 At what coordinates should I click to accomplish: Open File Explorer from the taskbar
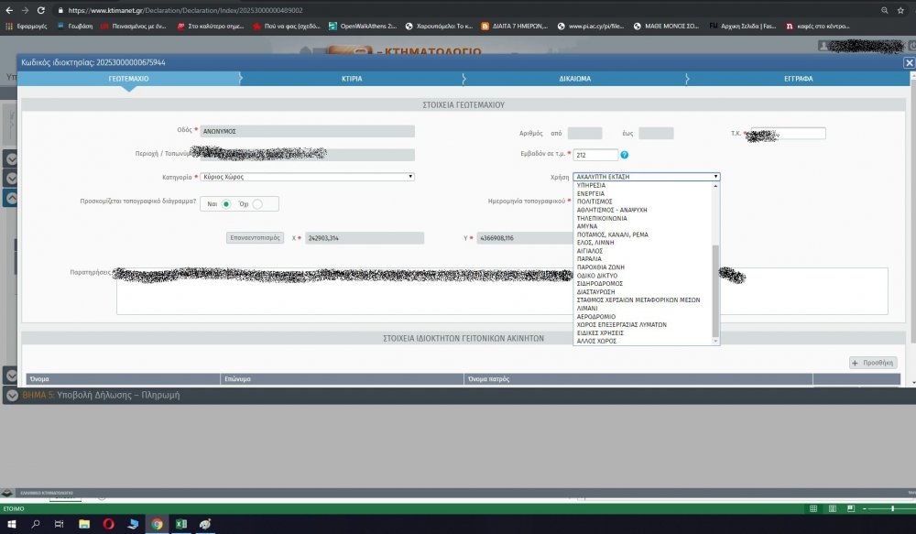[84, 524]
